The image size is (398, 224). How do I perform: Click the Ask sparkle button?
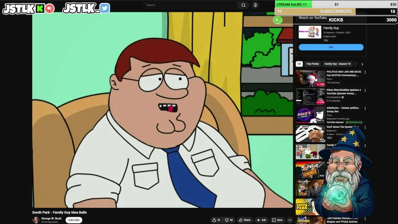pos(261,220)
